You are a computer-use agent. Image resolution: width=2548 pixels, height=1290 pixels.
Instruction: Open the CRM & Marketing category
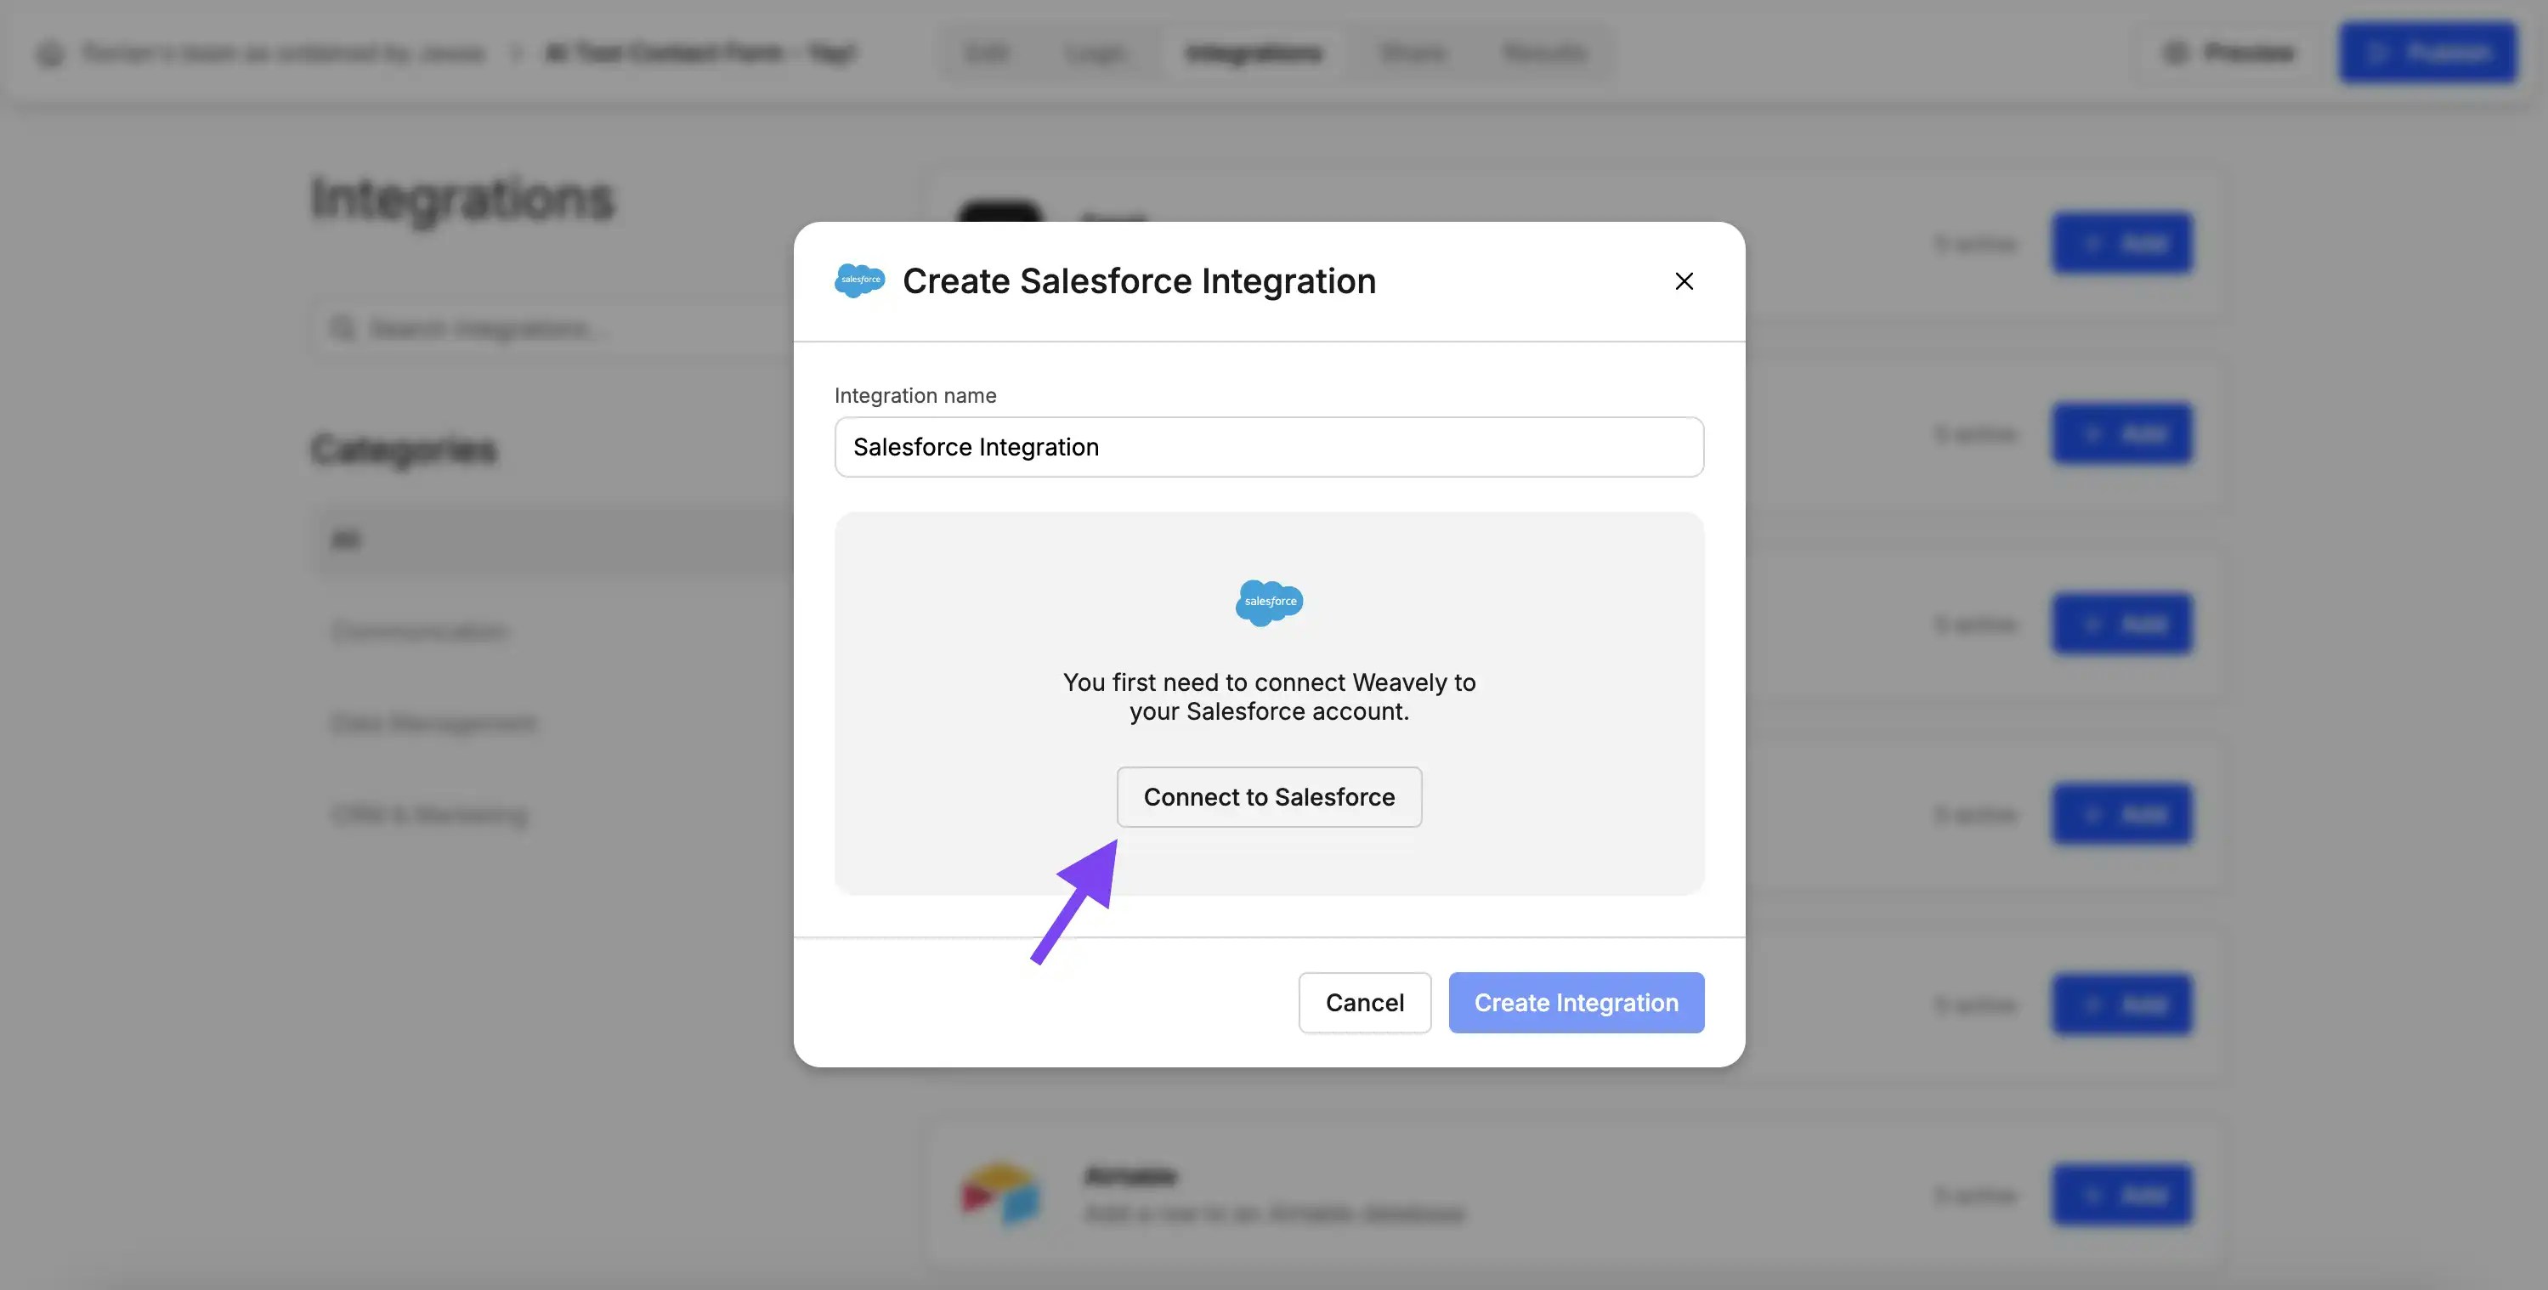(x=428, y=814)
